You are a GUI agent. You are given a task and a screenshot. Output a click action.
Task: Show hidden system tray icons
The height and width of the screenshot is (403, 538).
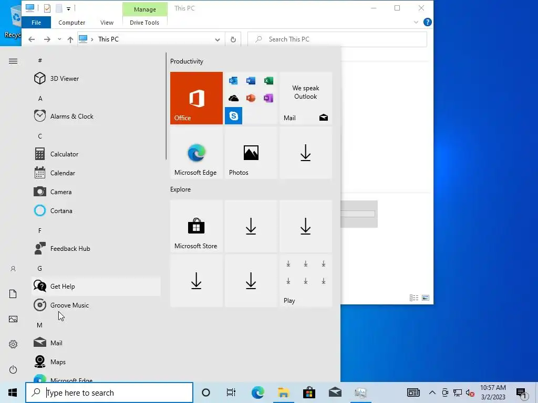(x=432, y=393)
